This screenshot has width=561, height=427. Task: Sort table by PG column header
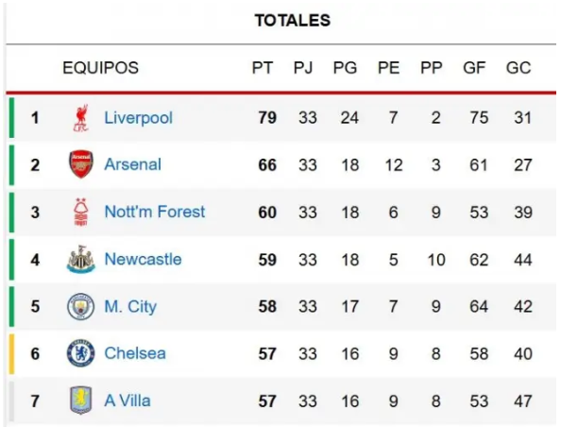click(346, 68)
